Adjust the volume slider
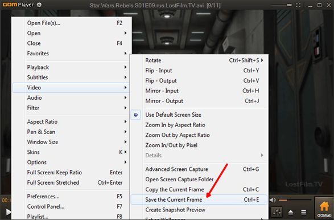 point(295,200)
